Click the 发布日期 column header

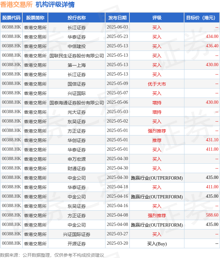117,18
